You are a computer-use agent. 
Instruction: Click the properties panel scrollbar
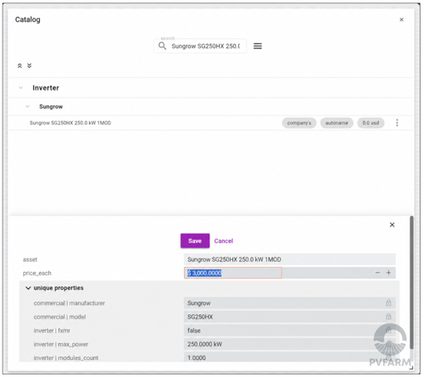point(412,282)
